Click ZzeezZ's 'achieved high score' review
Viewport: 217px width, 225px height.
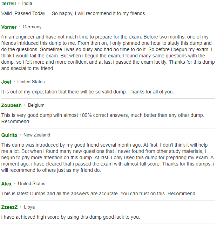(70, 217)
